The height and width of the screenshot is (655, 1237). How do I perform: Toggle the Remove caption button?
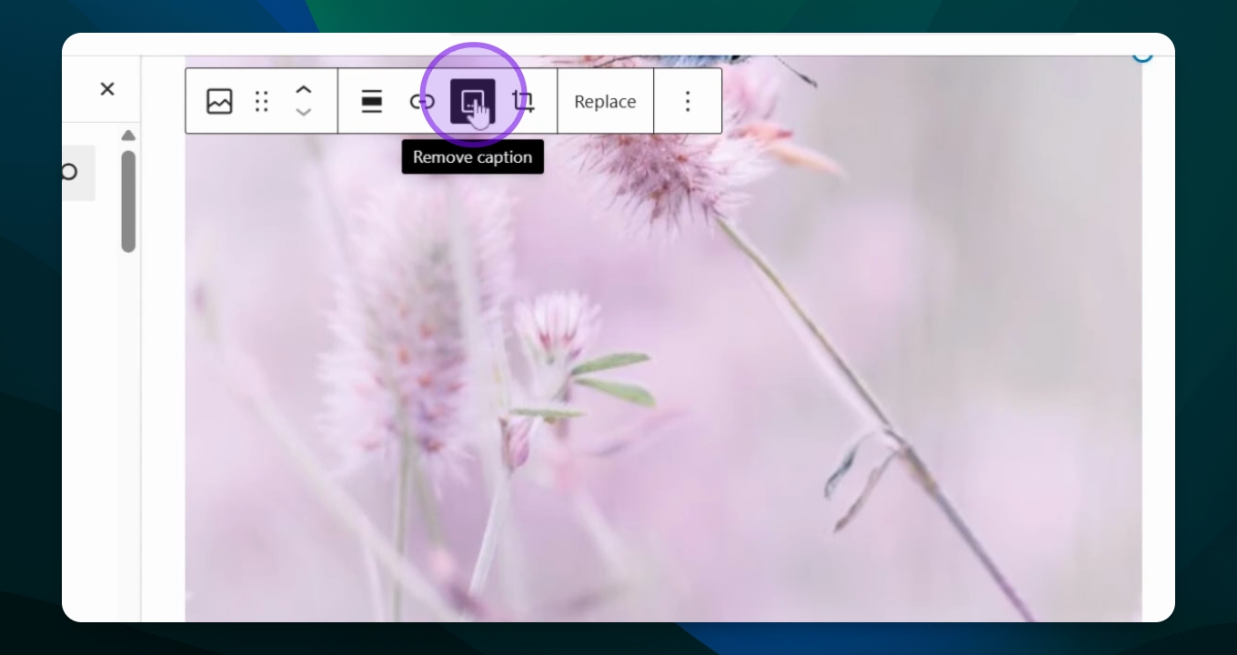point(473,101)
